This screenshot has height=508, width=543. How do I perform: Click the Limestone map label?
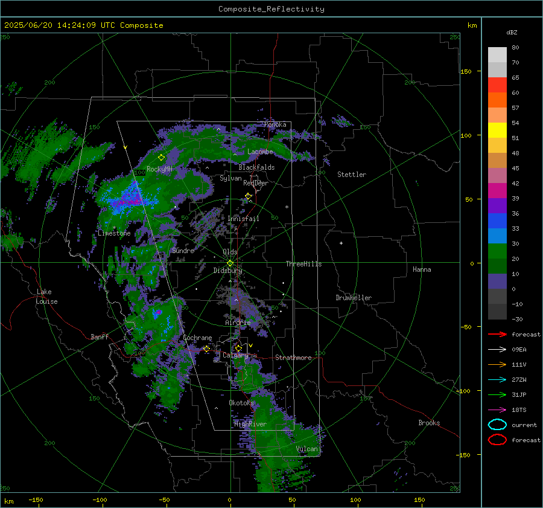click(x=114, y=233)
